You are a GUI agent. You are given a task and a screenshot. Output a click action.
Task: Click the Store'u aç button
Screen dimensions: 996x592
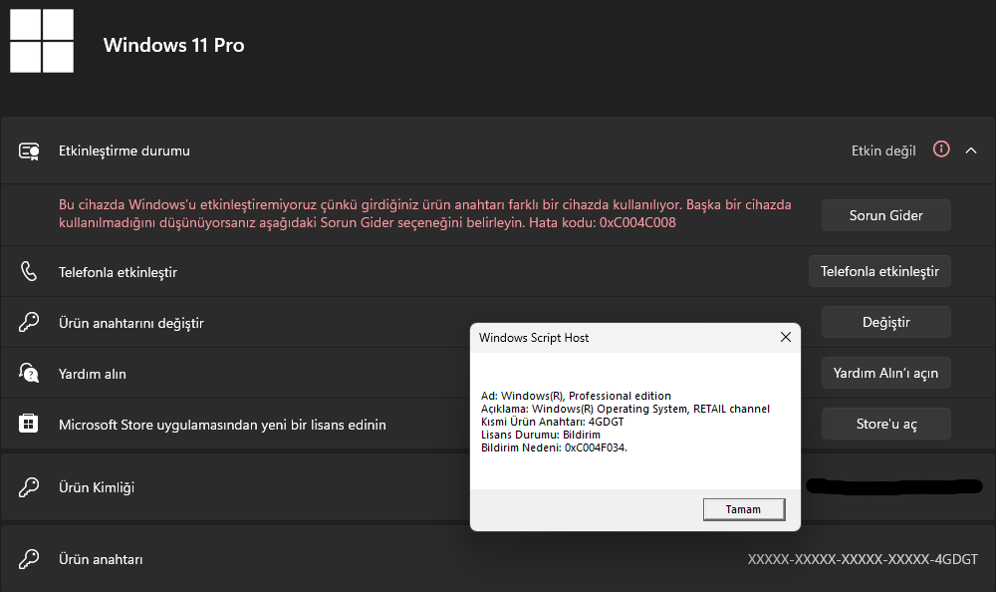pyautogui.click(x=885, y=424)
